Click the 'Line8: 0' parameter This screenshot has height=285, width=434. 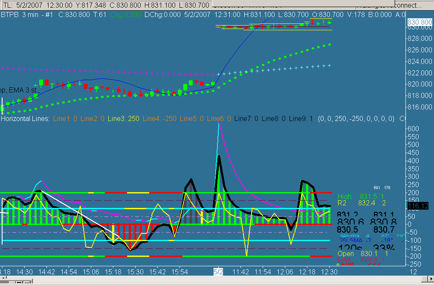point(273,119)
